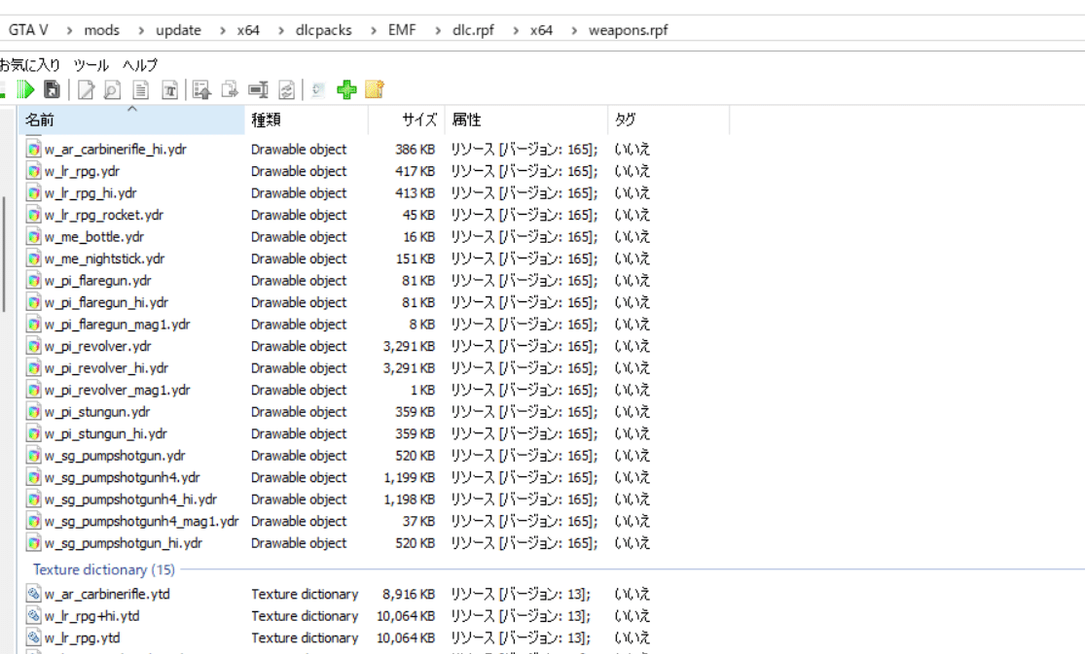Select the file w_lr_rpg_hi.ydr
This screenshot has width=1085, height=654.
tap(90, 192)
